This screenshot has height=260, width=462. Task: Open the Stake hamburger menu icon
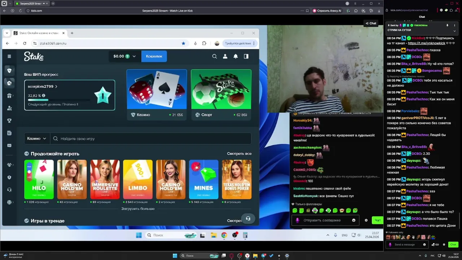pyautogui.click(x=9, y=56)
